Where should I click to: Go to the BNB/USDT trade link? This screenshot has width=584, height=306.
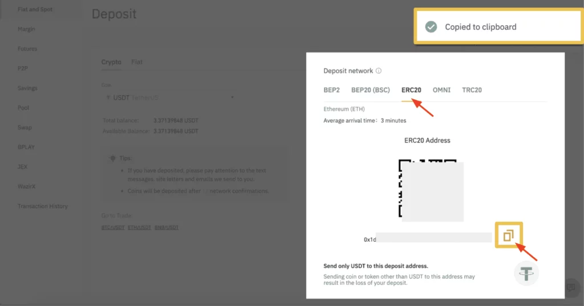[167, 227]
